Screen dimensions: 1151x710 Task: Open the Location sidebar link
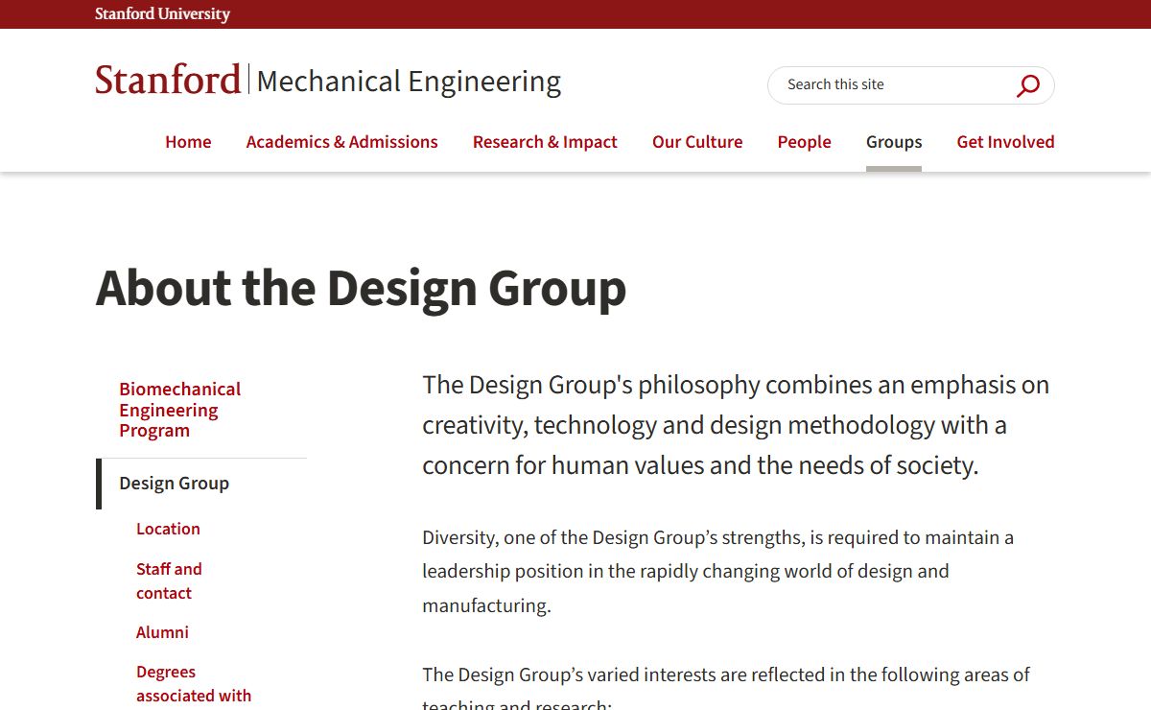pos(168,529)
